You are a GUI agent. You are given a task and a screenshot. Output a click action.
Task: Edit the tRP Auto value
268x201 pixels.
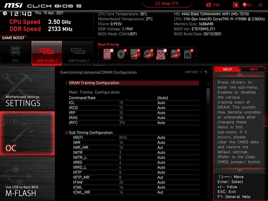pyautogui.click(x=161, y=113)
